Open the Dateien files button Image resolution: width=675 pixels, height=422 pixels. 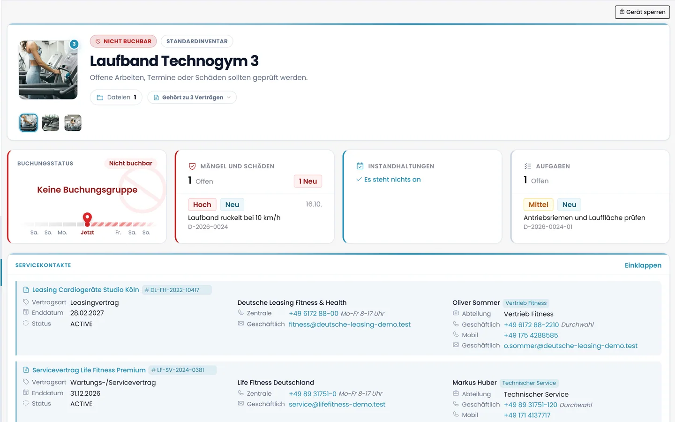[x=116, y=98]
